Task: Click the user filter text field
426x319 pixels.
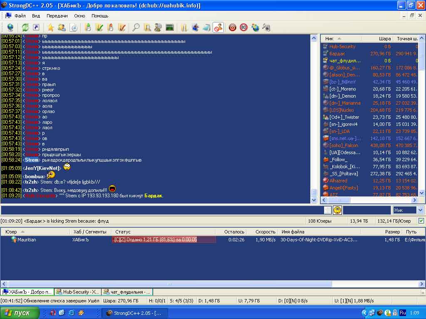Action: coord(367,210)
